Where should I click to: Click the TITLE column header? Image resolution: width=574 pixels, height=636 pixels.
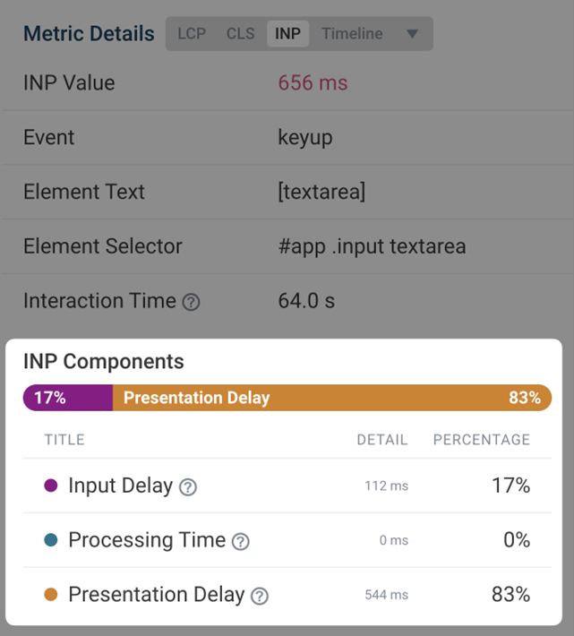[x=64, y=440]
